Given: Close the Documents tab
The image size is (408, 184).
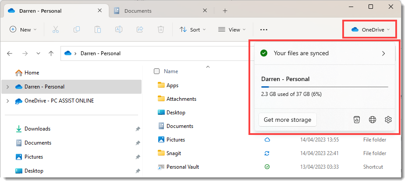Looking at the screenshot, I should [x=205, y=11].
